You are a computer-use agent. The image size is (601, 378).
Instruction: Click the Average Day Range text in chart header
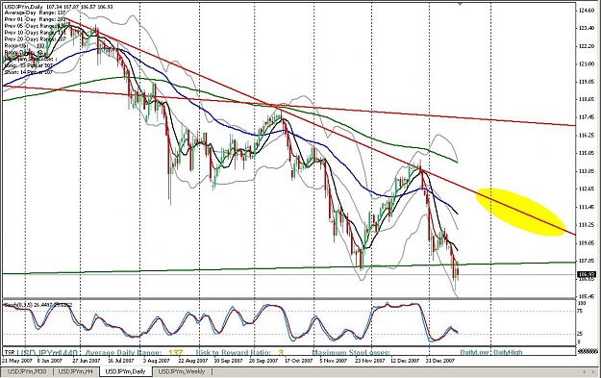(x=35, y=13)
